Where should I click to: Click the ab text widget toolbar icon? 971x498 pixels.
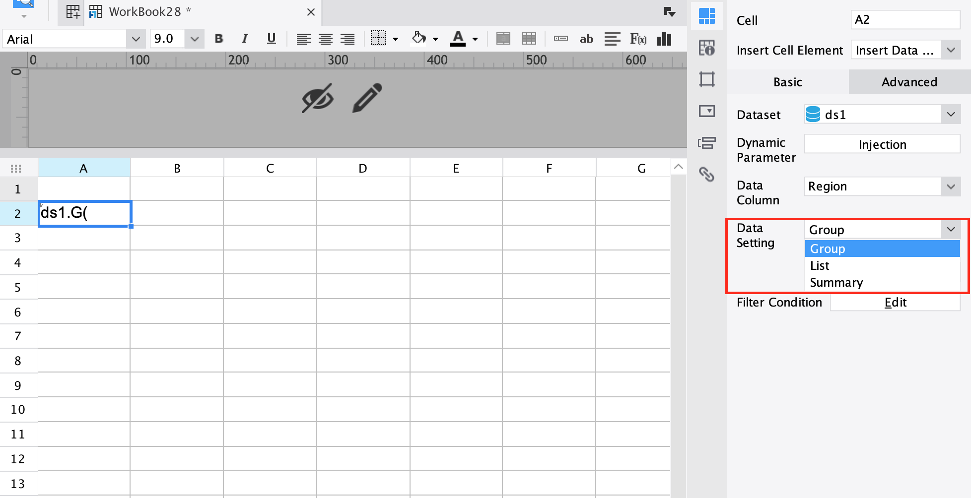(586, 38)
